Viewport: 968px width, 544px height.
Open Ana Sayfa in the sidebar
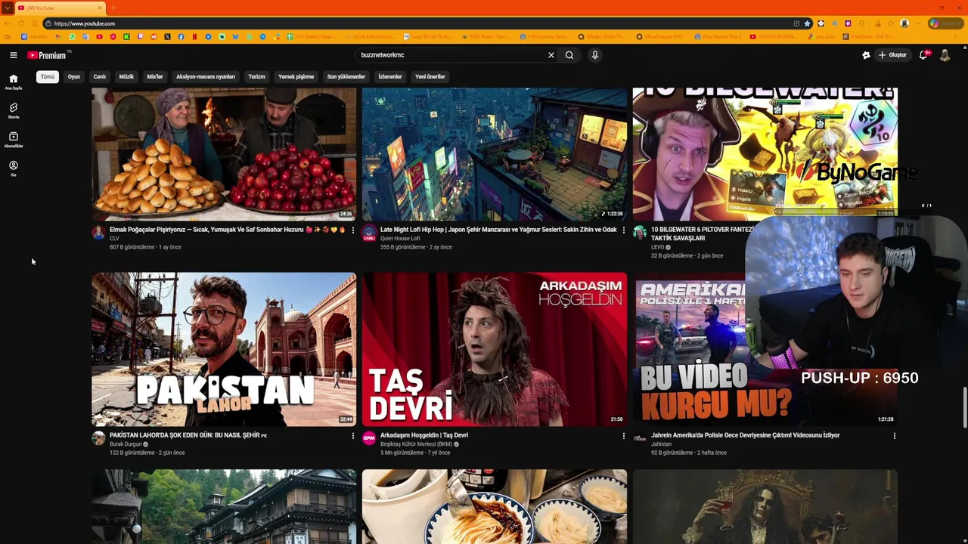(13, 82)
